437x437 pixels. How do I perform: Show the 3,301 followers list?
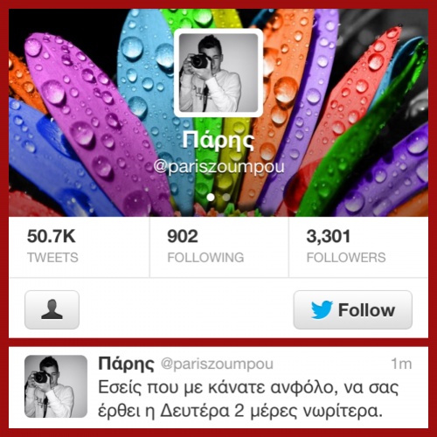pos(358,246)
